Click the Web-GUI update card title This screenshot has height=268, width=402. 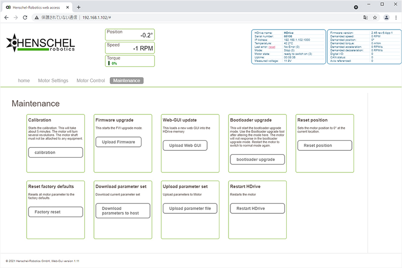[x=180, y=120]
